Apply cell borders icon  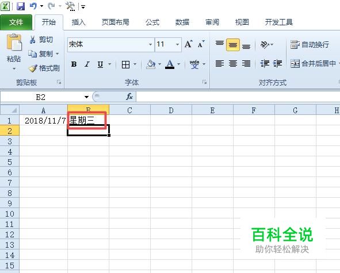[126, 64]
